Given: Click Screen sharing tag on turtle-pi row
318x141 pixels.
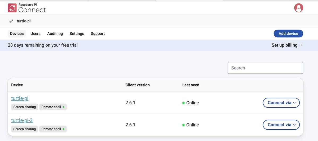Looking at the screenshot, I should click(25, 107).
